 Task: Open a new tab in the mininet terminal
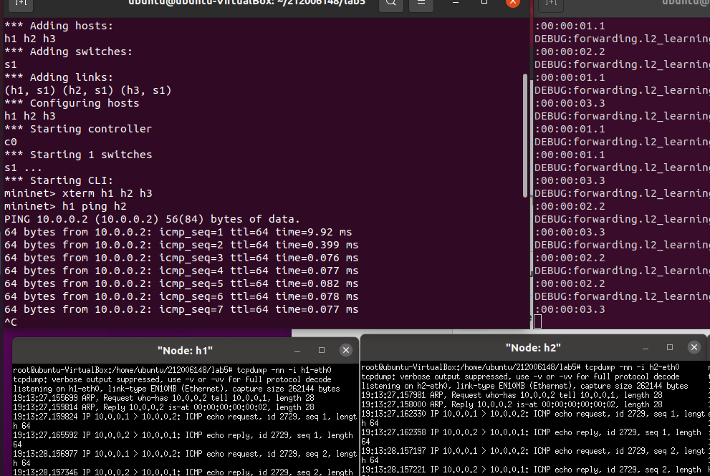21,3
